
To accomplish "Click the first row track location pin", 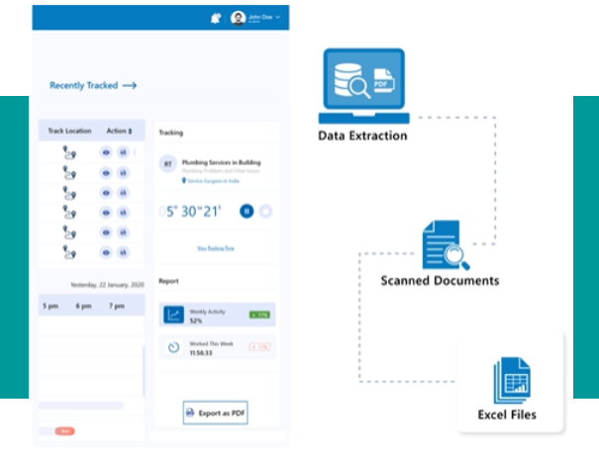I will pyautogui.click(x=68, y=152).
